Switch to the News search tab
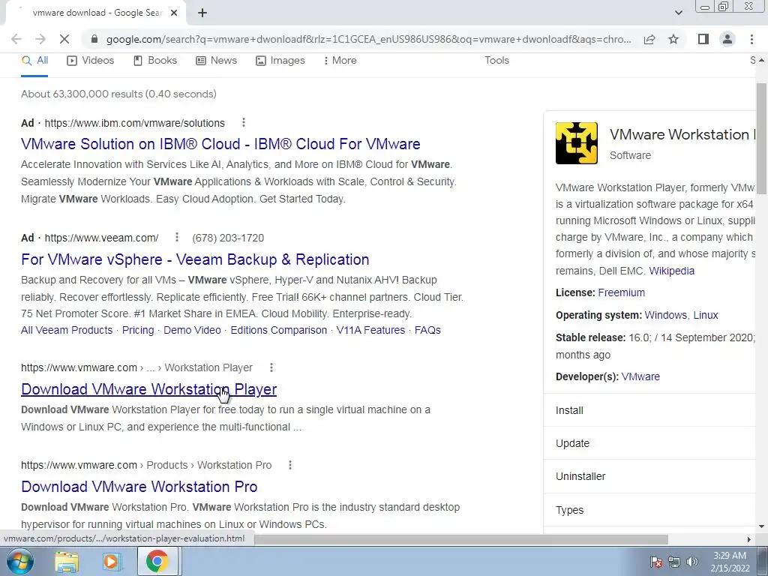768x576 pixels. (217, 60)
